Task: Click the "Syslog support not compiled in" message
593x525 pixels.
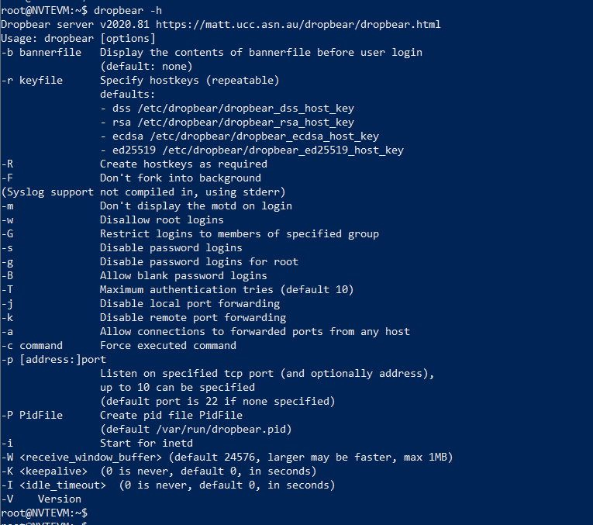Action: point(143,192)
